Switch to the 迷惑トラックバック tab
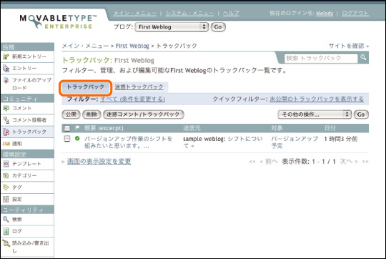386x259 pixels. pyautogui.click(x=139, y=87)
